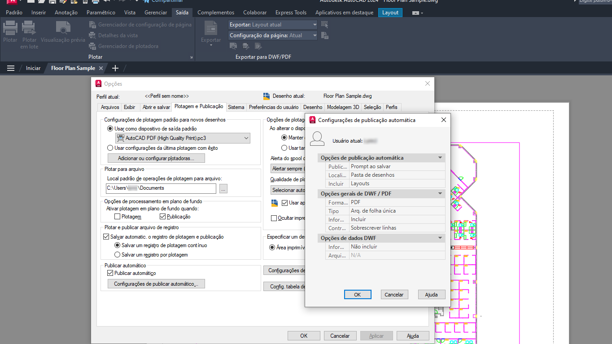Select Usar configurações da última plotagem com êxito
612x344 pixels.
(x=110, y=148)
